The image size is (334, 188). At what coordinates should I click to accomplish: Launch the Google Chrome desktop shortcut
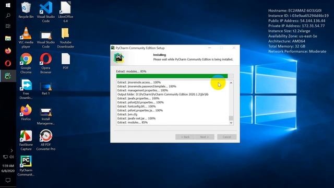(26, 63)
